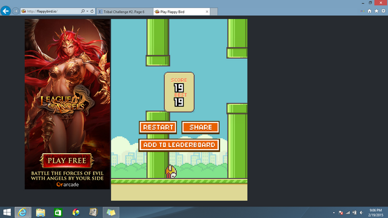The image size is (388, 218).
Task: Open a new blank tab
Action: pyautogui.click(x=214, y=12)
